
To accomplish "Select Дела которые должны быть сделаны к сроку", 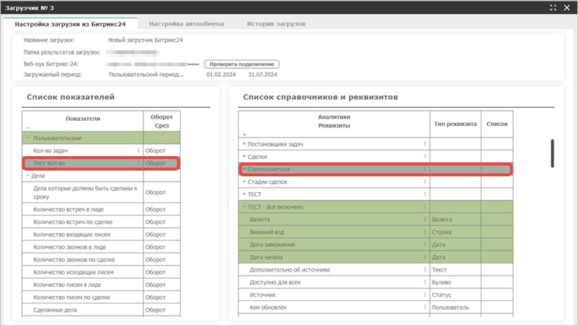I will [85, 192].
